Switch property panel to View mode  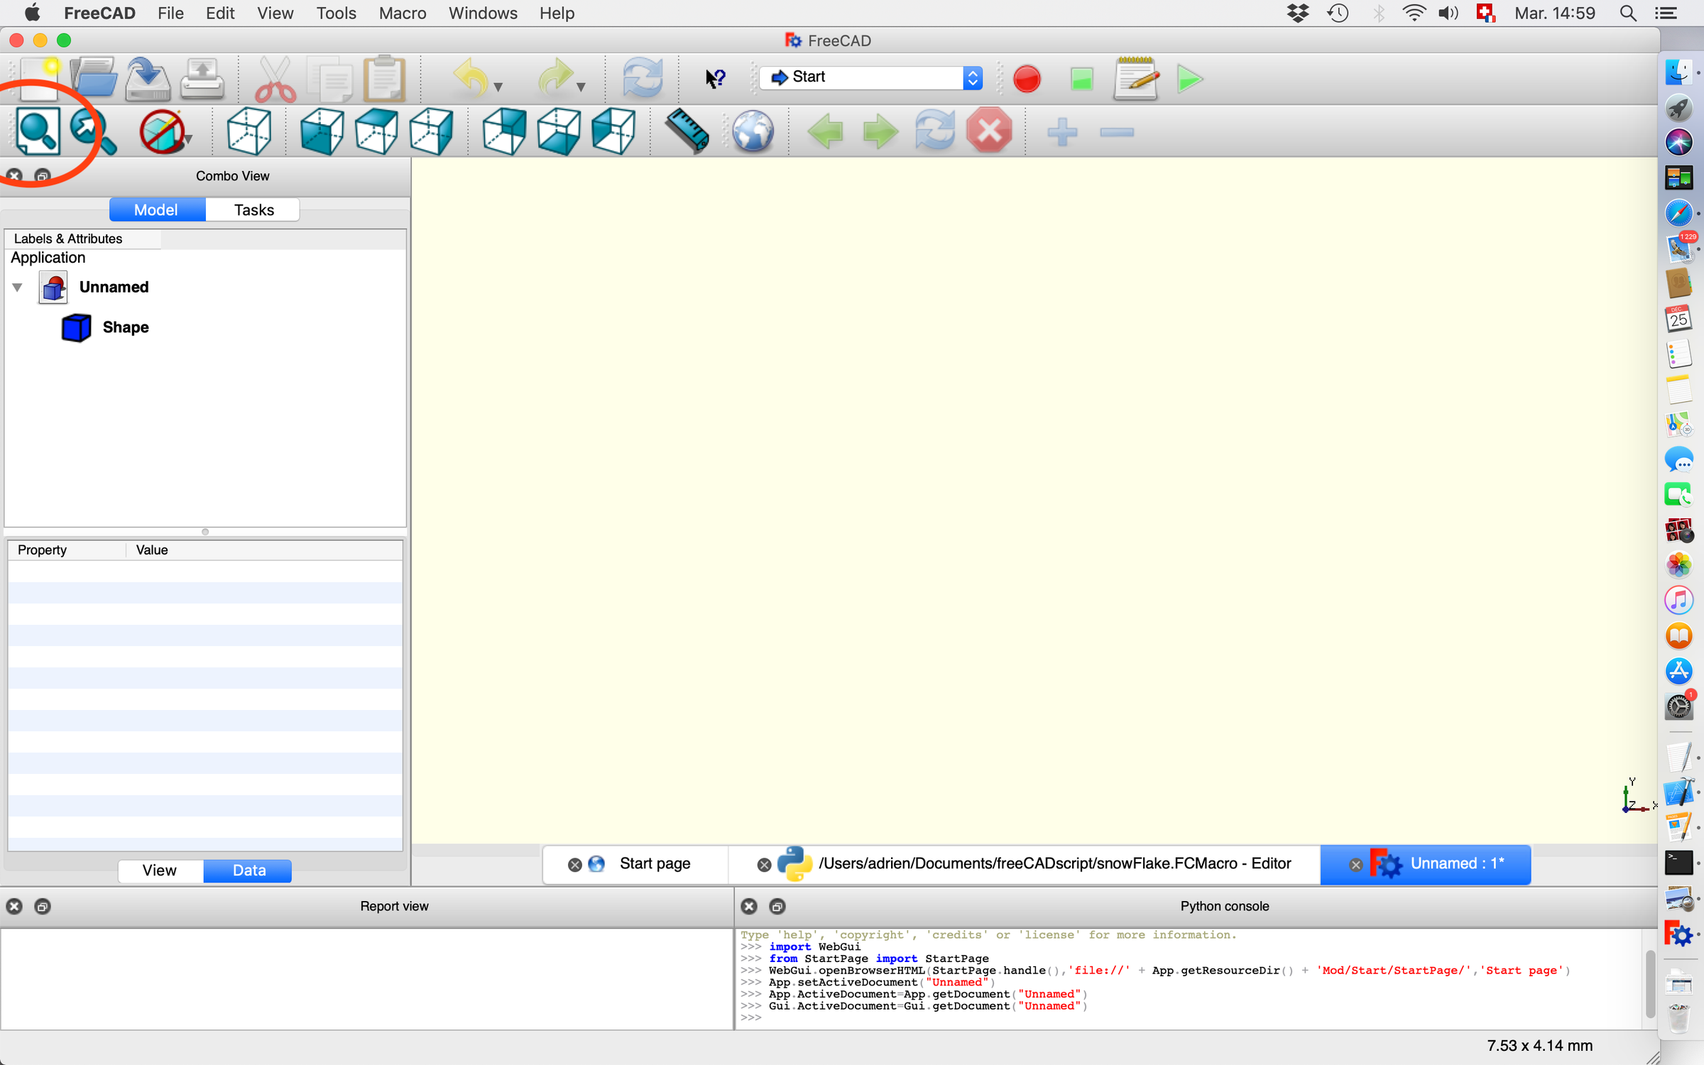160,870
